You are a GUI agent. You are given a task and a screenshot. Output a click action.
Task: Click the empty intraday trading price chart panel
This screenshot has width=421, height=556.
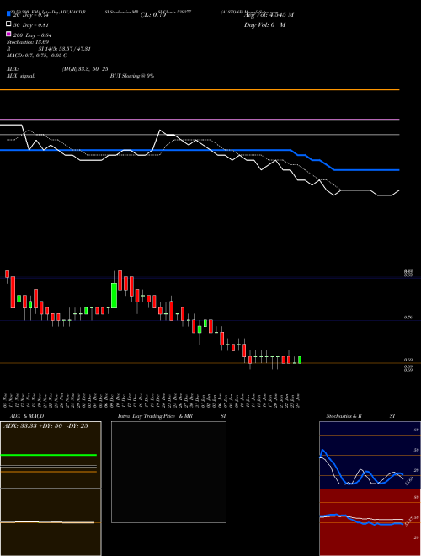coord(168,472)
